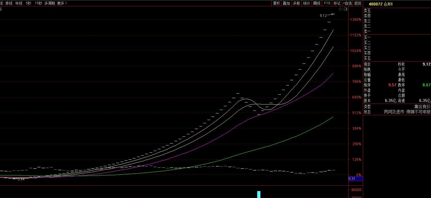Switch to the 季线 quarterly period
Viewport: 431px width, 198px height.
pos(9,3)
